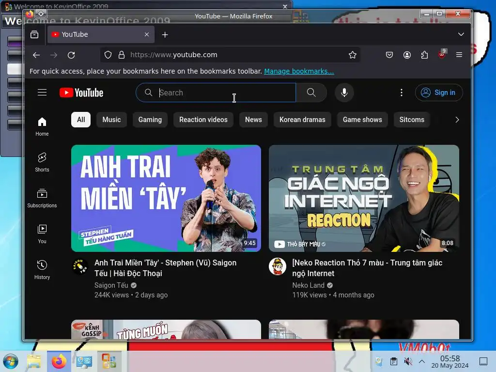Viewport: 496px width, 372px height.
Task: Open the Manage bookmarks link
Action: click(299, 71)
